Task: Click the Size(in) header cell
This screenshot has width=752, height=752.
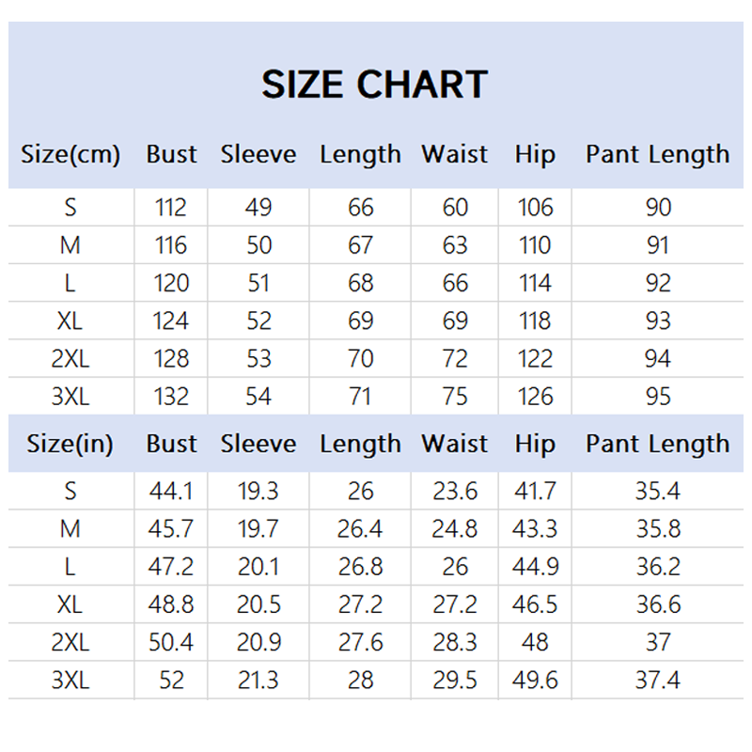Action: coord(70,444)
